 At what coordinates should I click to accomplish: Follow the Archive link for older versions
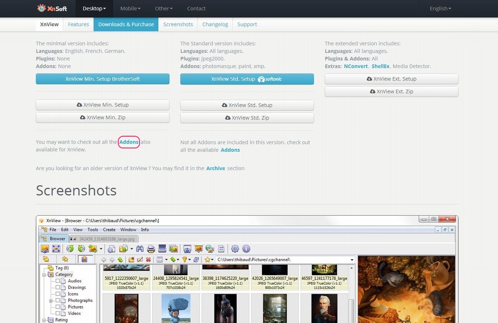(215, 168)
